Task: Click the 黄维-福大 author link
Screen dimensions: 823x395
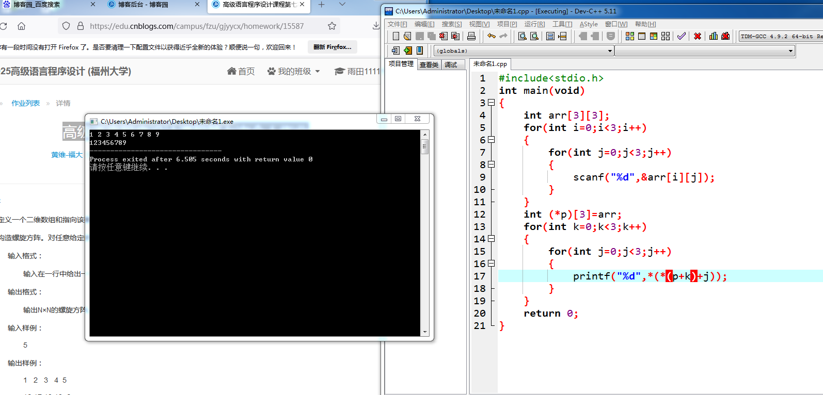Action: coord(67,155)
